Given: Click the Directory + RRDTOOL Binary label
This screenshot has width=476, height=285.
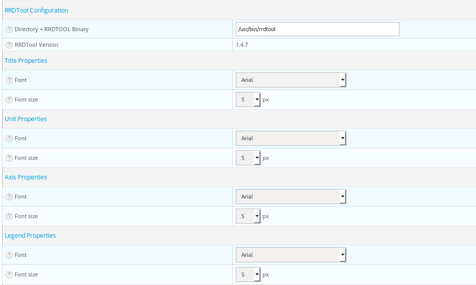Looking at the screenshot, I should pos(51,29).
